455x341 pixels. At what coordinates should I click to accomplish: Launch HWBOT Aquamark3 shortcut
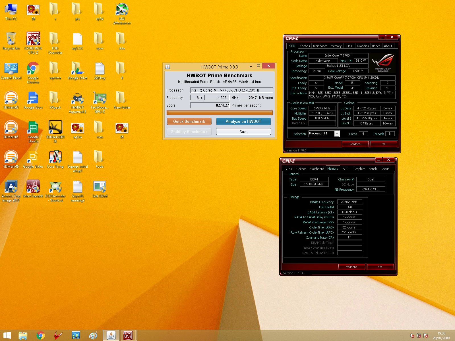tap(78, 102)
